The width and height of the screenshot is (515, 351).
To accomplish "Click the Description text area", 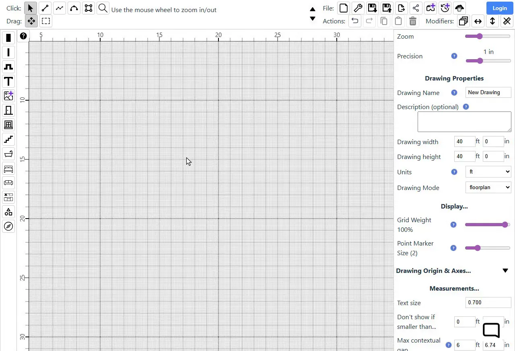I will [464, 122].
